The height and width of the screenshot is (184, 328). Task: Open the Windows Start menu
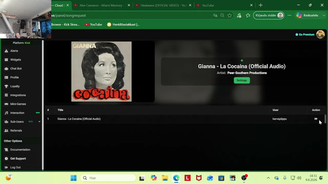click(x=74, y=178)
